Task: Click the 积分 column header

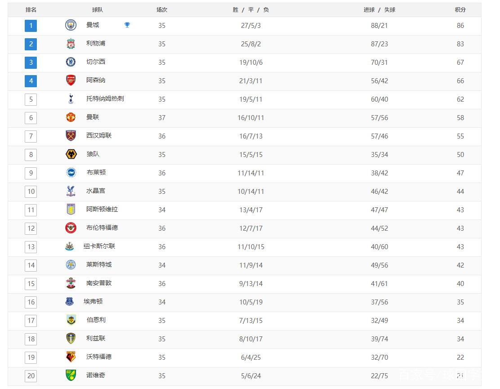Action: (x=460, y=10)
